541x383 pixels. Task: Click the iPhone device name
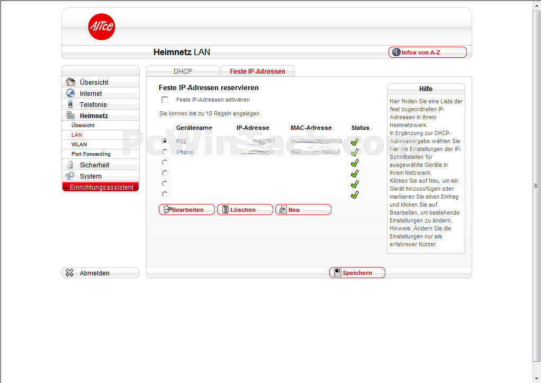click(x=185, y=152)
